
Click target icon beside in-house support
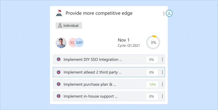(x=59, y=96)
